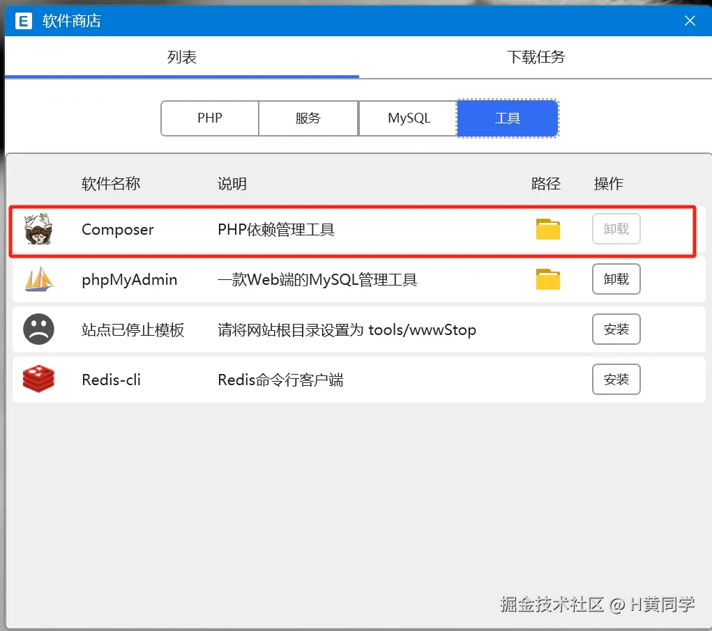Click the 软件名称 column header
Viewport: 712px width, 631px height.
point(111,184)
